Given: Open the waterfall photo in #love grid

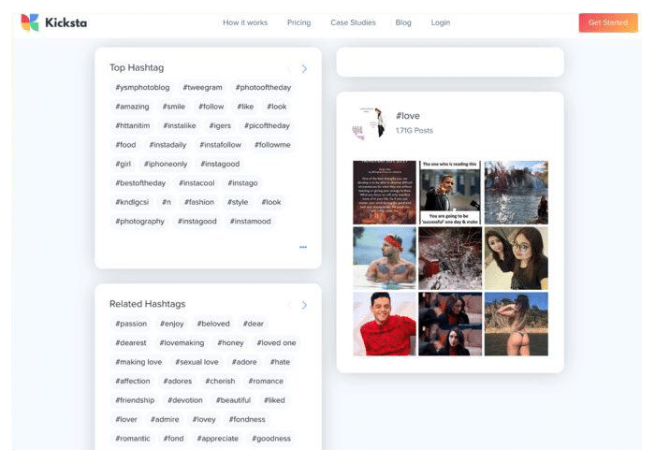Looking at the screenshot, I should coord(517,193).
